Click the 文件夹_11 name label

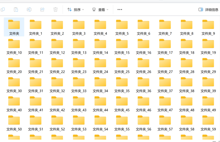[36, 53]
